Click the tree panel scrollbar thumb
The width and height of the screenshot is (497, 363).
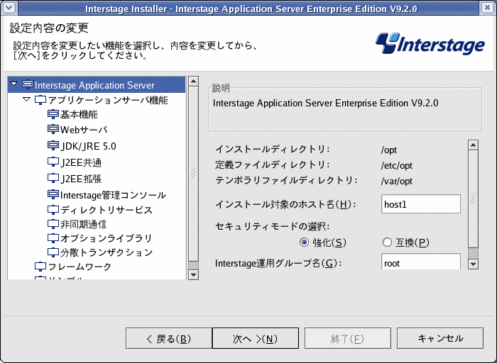tap(193, 174)
